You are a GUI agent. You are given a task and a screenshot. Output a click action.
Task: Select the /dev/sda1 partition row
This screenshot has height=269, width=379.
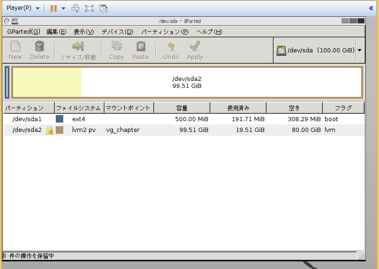click(x=184, y=119)
